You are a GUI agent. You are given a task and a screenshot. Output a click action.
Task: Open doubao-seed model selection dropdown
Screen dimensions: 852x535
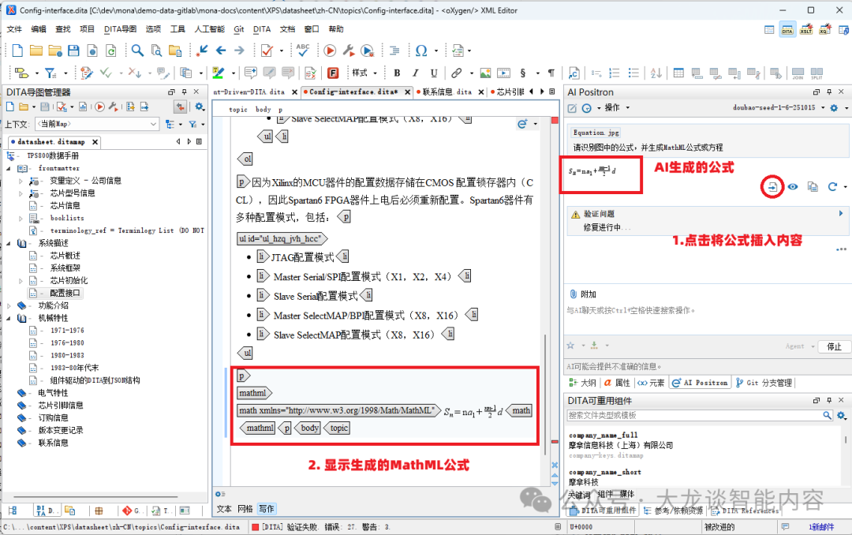[x=779, y=107]
